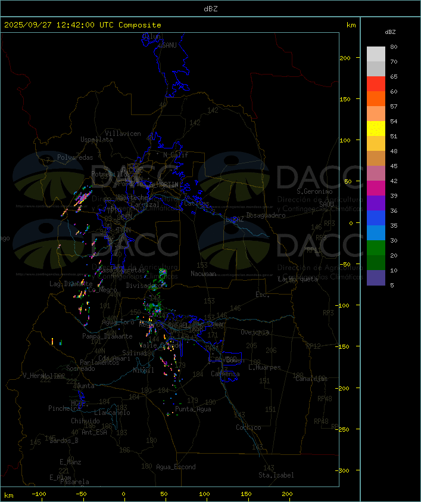Click the L.Huarpes map label

click(264, 367)
